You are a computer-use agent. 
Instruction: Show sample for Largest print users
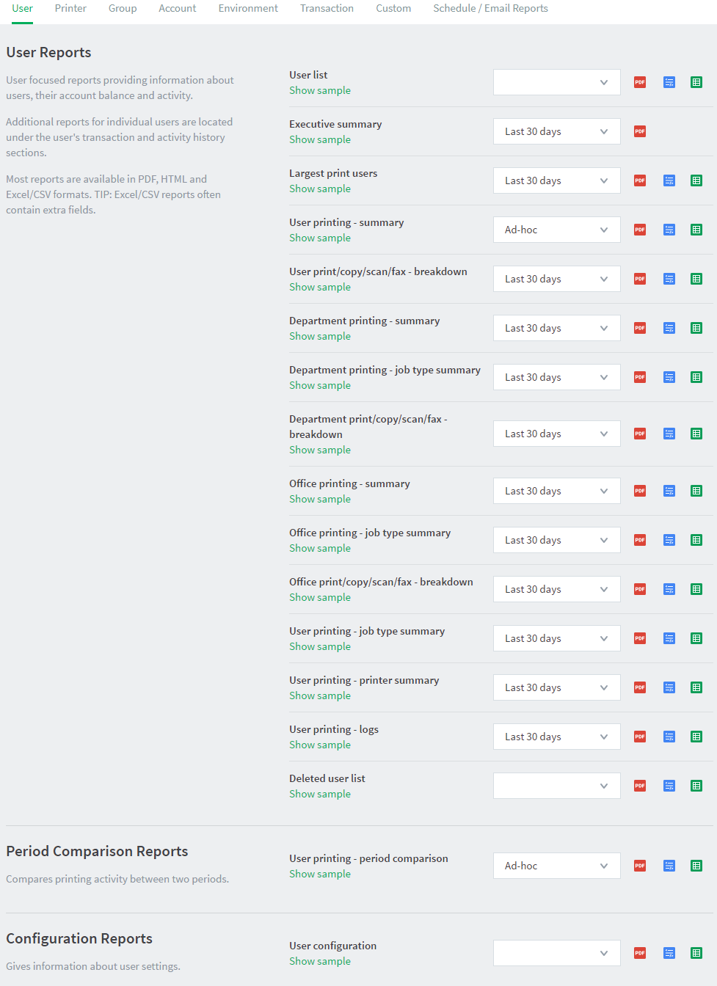coord(320,189)
